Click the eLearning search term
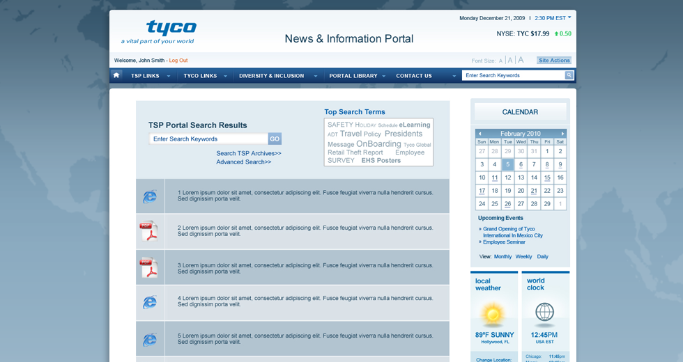 click(415, 125)
